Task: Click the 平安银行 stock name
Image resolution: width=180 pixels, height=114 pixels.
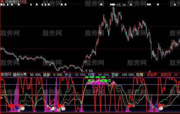Action: point(12,2)
